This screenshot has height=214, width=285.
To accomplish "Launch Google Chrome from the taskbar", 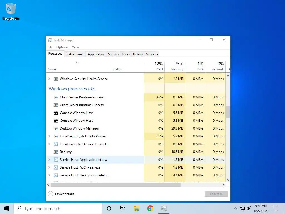I will (x=150, y=208).
